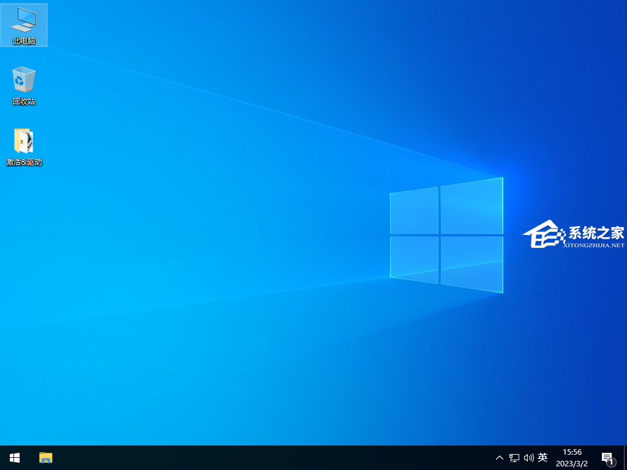This screenshot has width=627, height=470.
Task: Click the notification count badge showing 1
Action: [x=610, y=462]
